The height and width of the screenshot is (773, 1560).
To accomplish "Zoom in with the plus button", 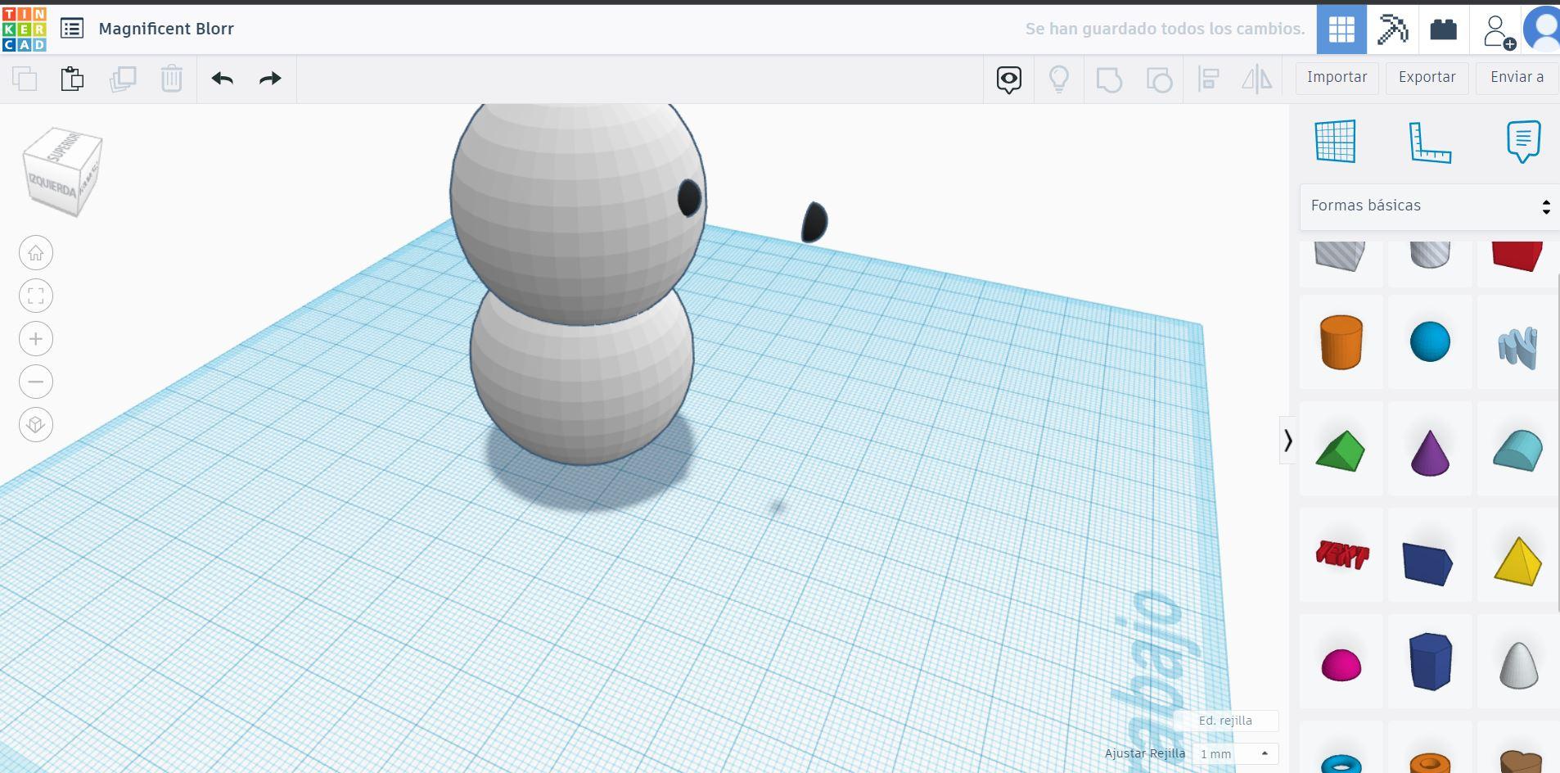I will (x=36, y=339).
